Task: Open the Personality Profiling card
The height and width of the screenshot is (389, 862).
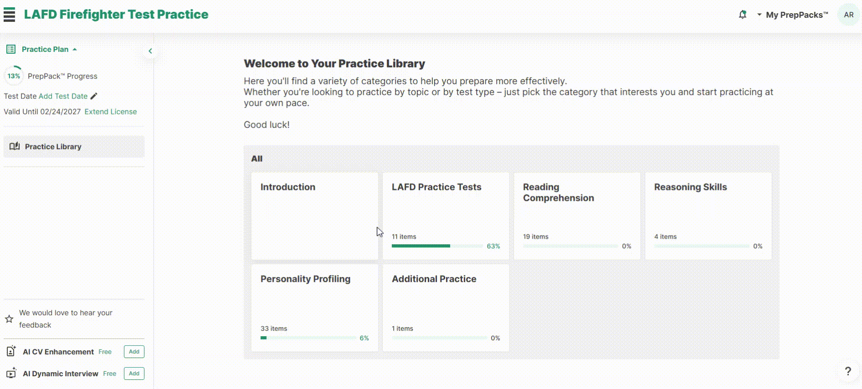Action: (x=314, y=308)
